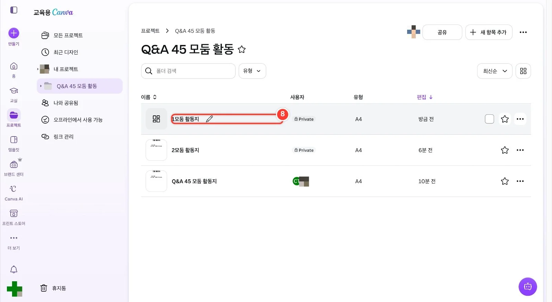552x302 pixels.
Task: Click the 폴더 검색 search field
Action: [188, 71]
